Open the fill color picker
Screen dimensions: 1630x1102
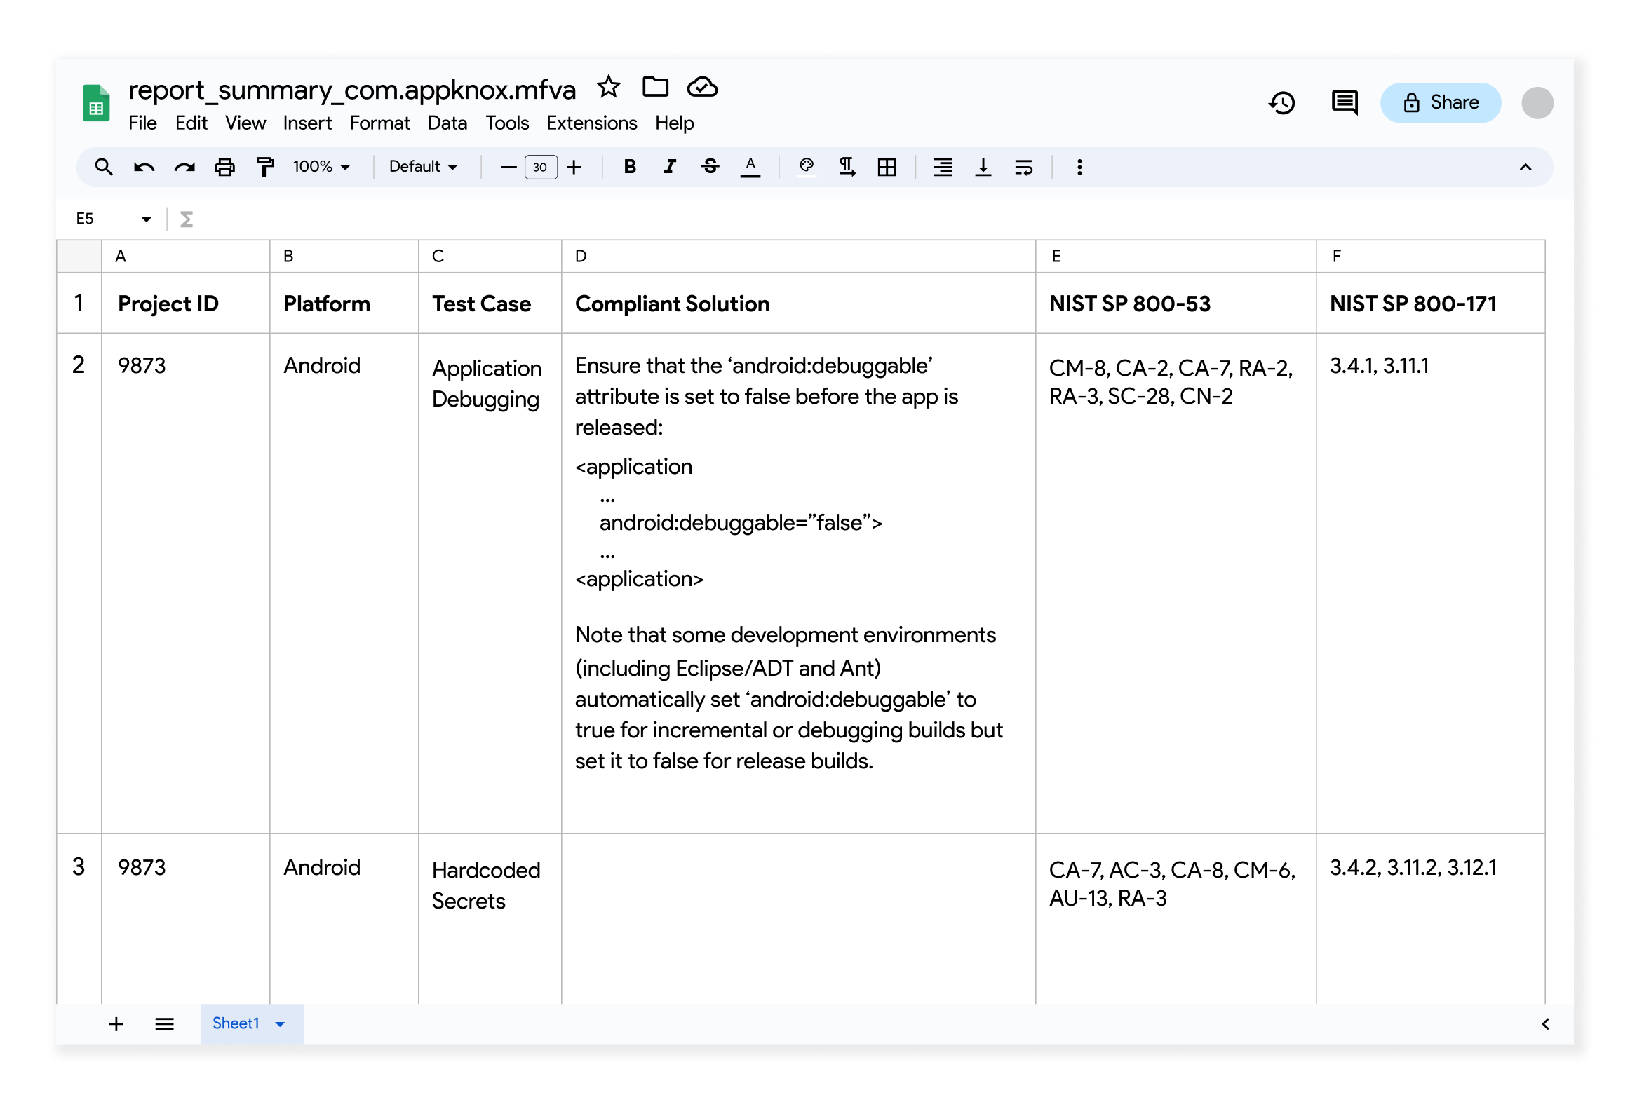tap(807, 166)
